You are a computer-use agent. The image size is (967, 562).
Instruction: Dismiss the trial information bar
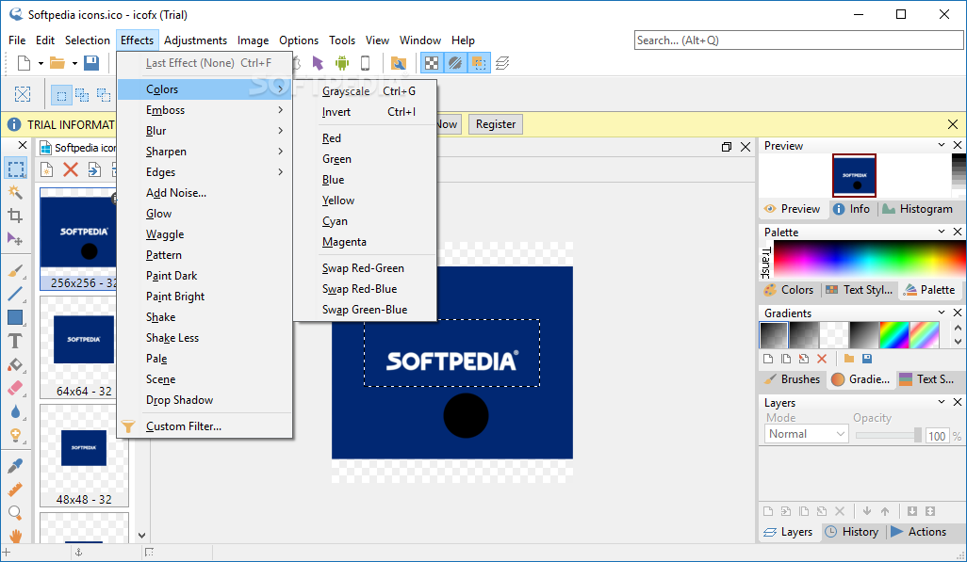952,124
